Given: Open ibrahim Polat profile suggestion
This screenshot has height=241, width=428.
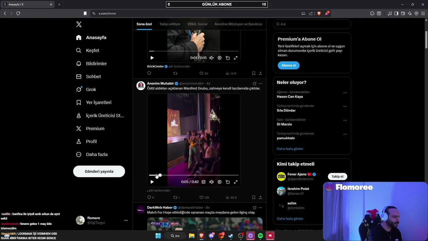Looking at the screenshot, I should pyautogui.click(x=298, y=189).
